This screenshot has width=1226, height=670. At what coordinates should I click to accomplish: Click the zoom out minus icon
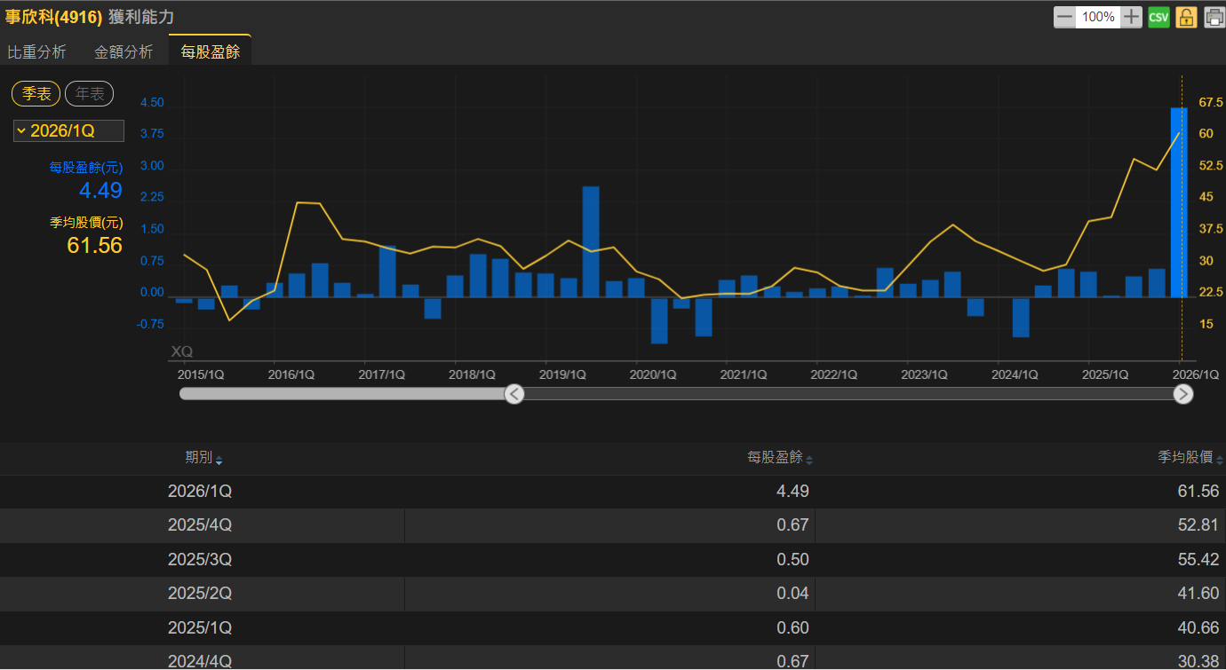1064,17
